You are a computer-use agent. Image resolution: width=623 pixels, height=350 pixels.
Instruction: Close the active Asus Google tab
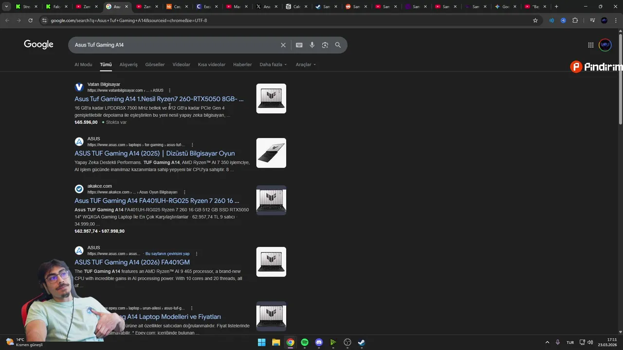(127, 7)
